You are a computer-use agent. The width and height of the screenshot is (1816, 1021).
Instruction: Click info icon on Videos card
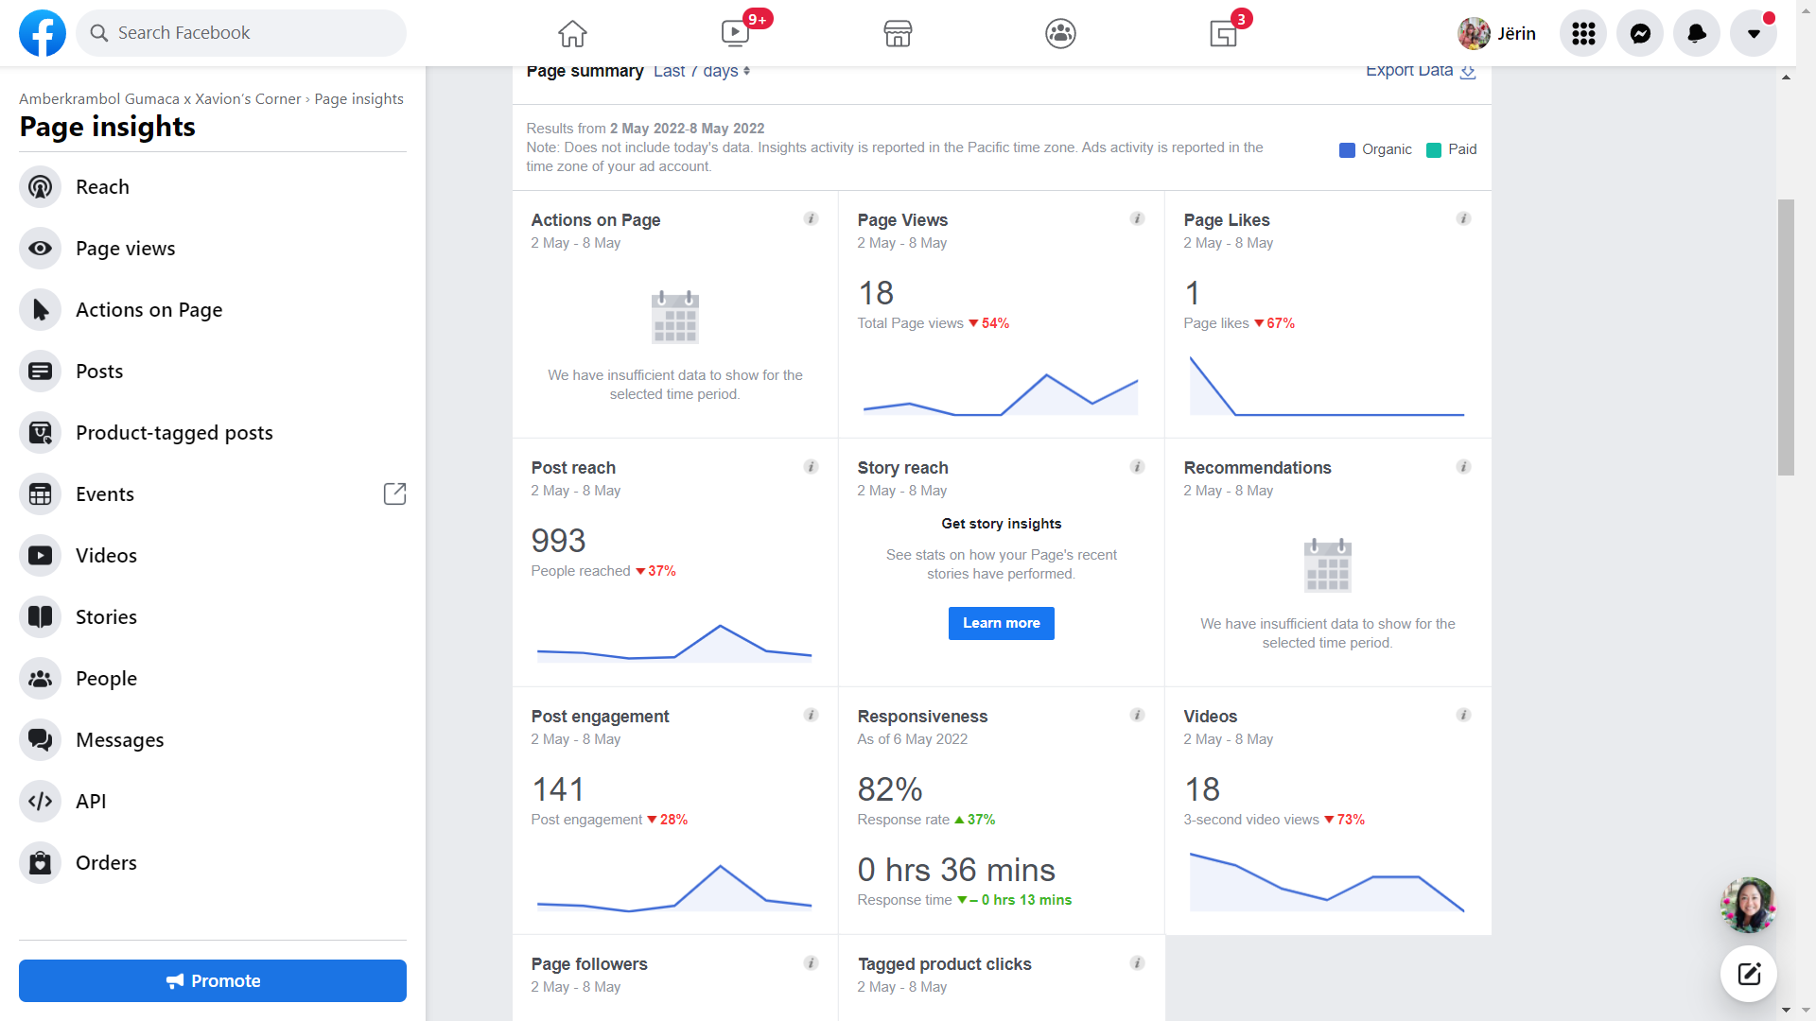coord(1463,715)
